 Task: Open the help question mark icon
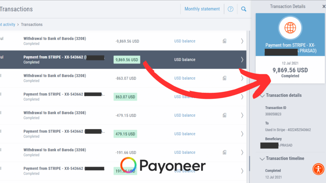point(230,9)
